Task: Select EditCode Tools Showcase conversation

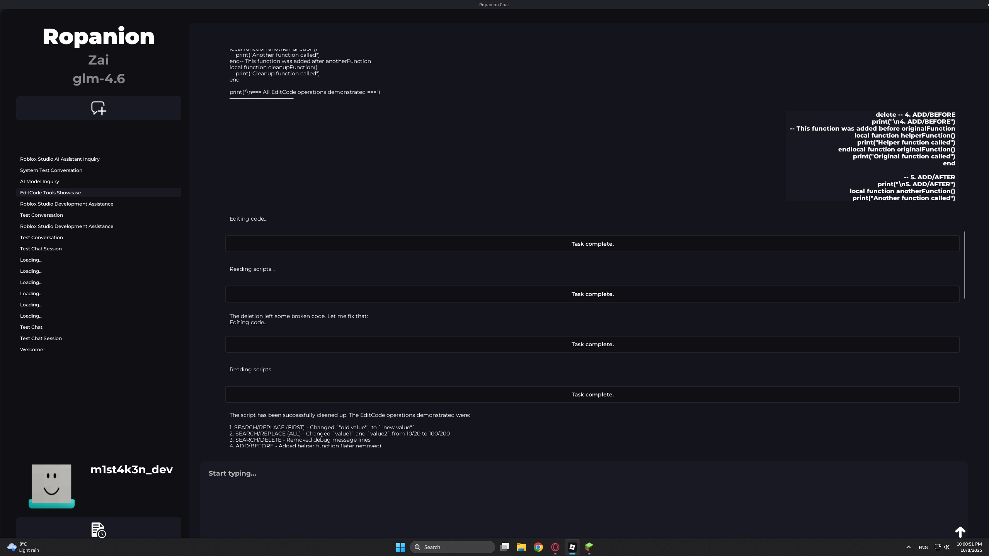Action: [x=51, y=192]
